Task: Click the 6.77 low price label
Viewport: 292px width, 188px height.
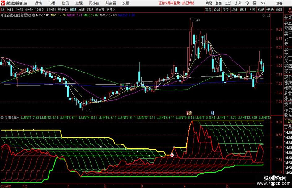Action: pos(88,110)
